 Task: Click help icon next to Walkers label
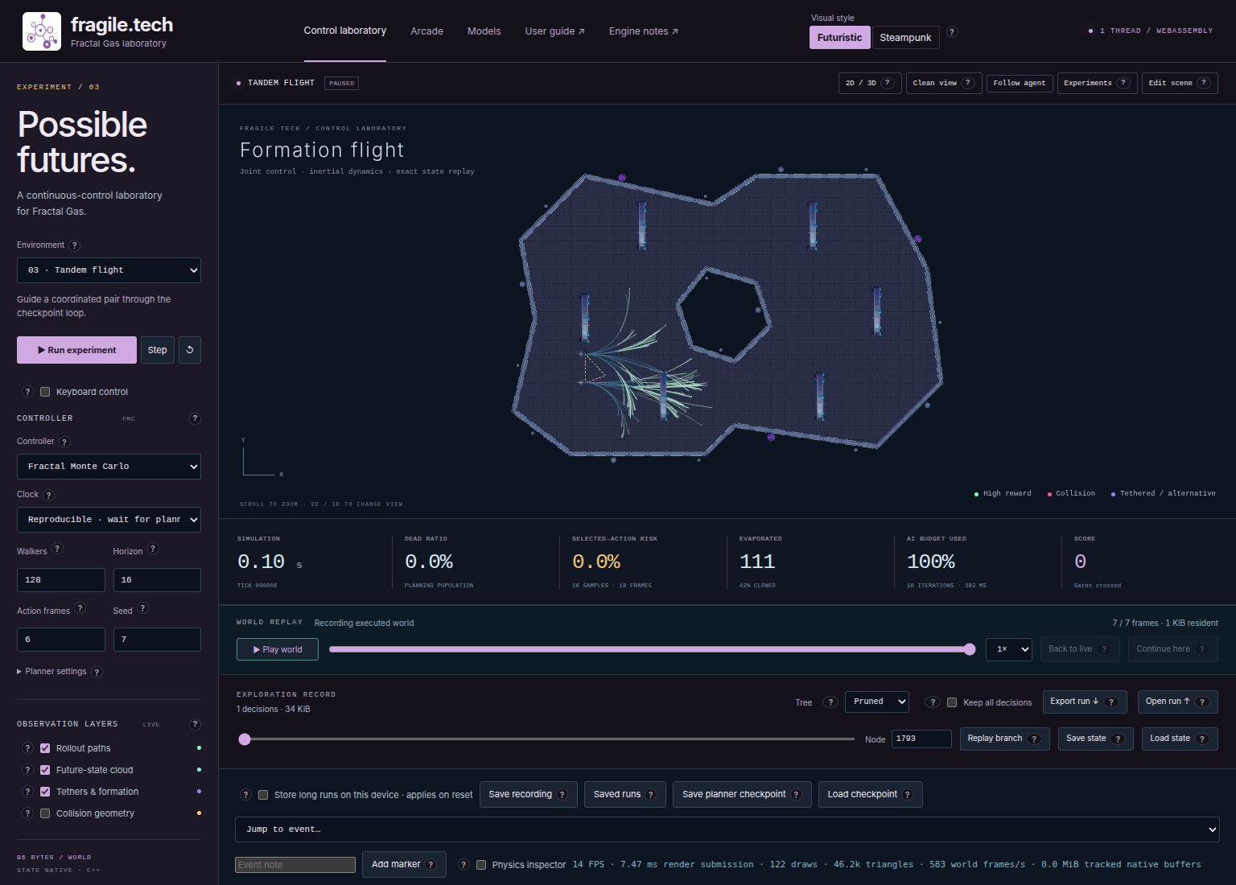[x=57, y=549]
